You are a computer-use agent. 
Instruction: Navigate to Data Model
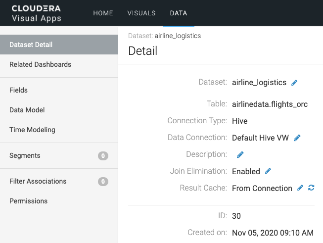click(27, 110)
